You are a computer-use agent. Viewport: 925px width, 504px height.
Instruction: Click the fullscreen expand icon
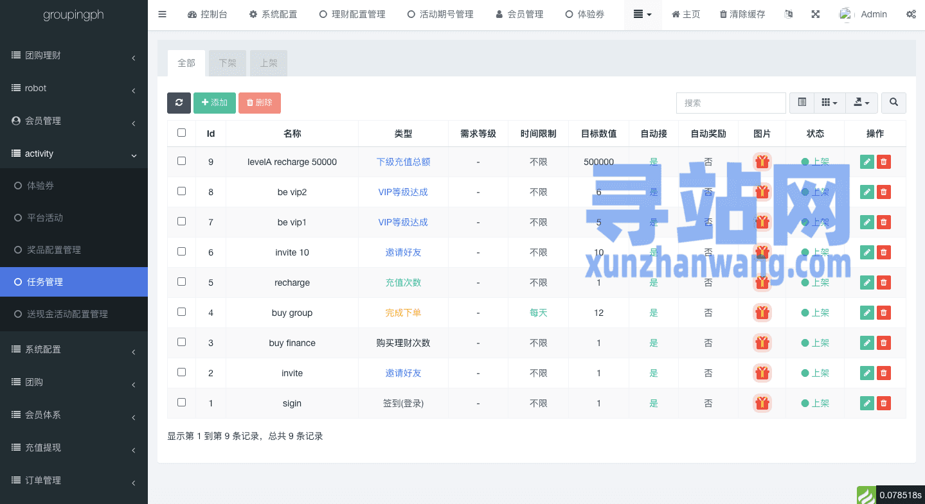[815, 14]
